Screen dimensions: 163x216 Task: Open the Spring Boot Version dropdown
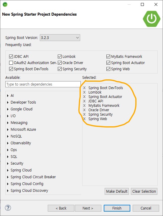click(x=60, y=37)
